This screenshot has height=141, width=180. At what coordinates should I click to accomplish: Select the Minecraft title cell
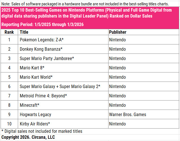pos(29,105)
